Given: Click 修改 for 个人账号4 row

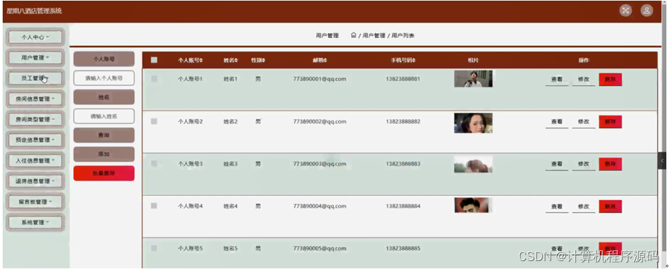Looking at the screenshot, I should (584, 207).
